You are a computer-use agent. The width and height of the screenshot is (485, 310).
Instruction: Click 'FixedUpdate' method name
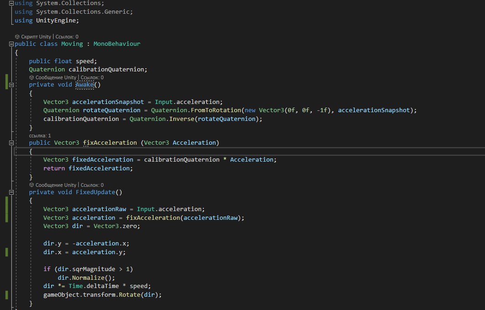point(95,192)
